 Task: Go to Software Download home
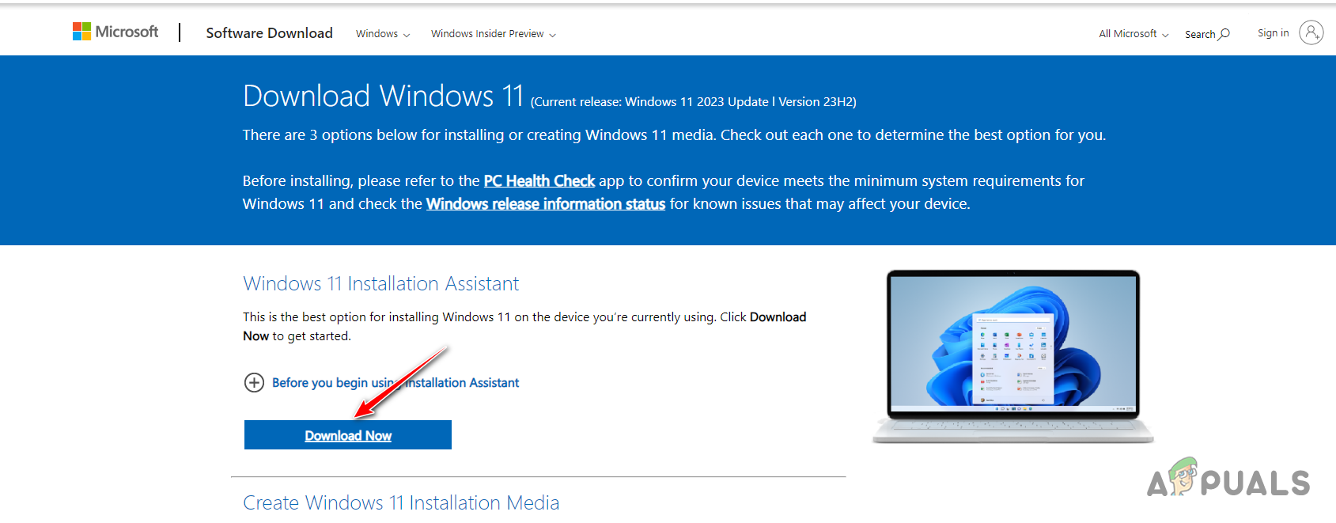coord(269,33)
